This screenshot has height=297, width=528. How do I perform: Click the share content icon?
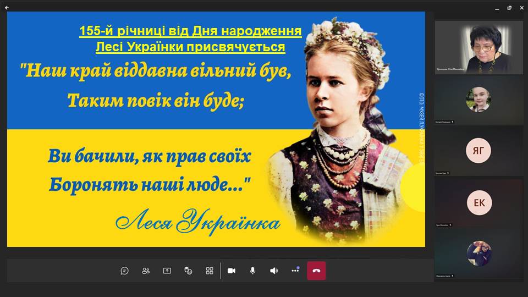167,271
